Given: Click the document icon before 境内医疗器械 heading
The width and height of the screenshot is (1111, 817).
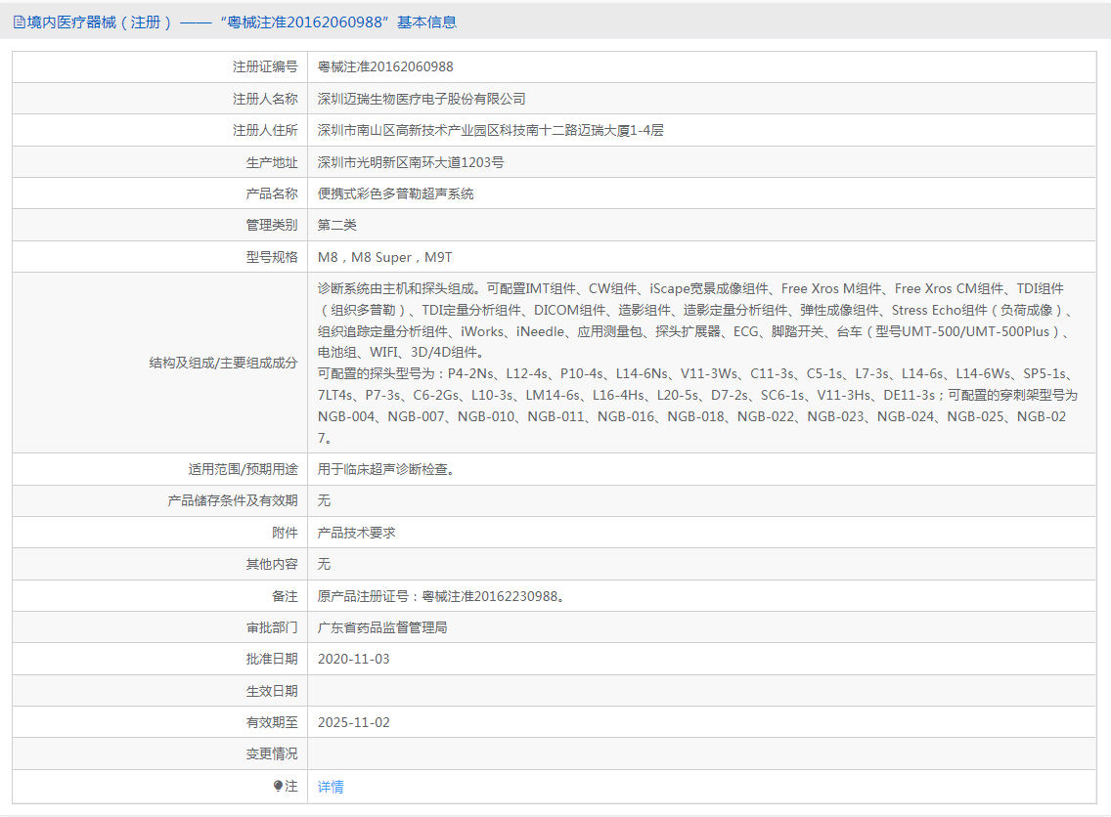Looking at the screenshot, I should click(x=20, y=22).
